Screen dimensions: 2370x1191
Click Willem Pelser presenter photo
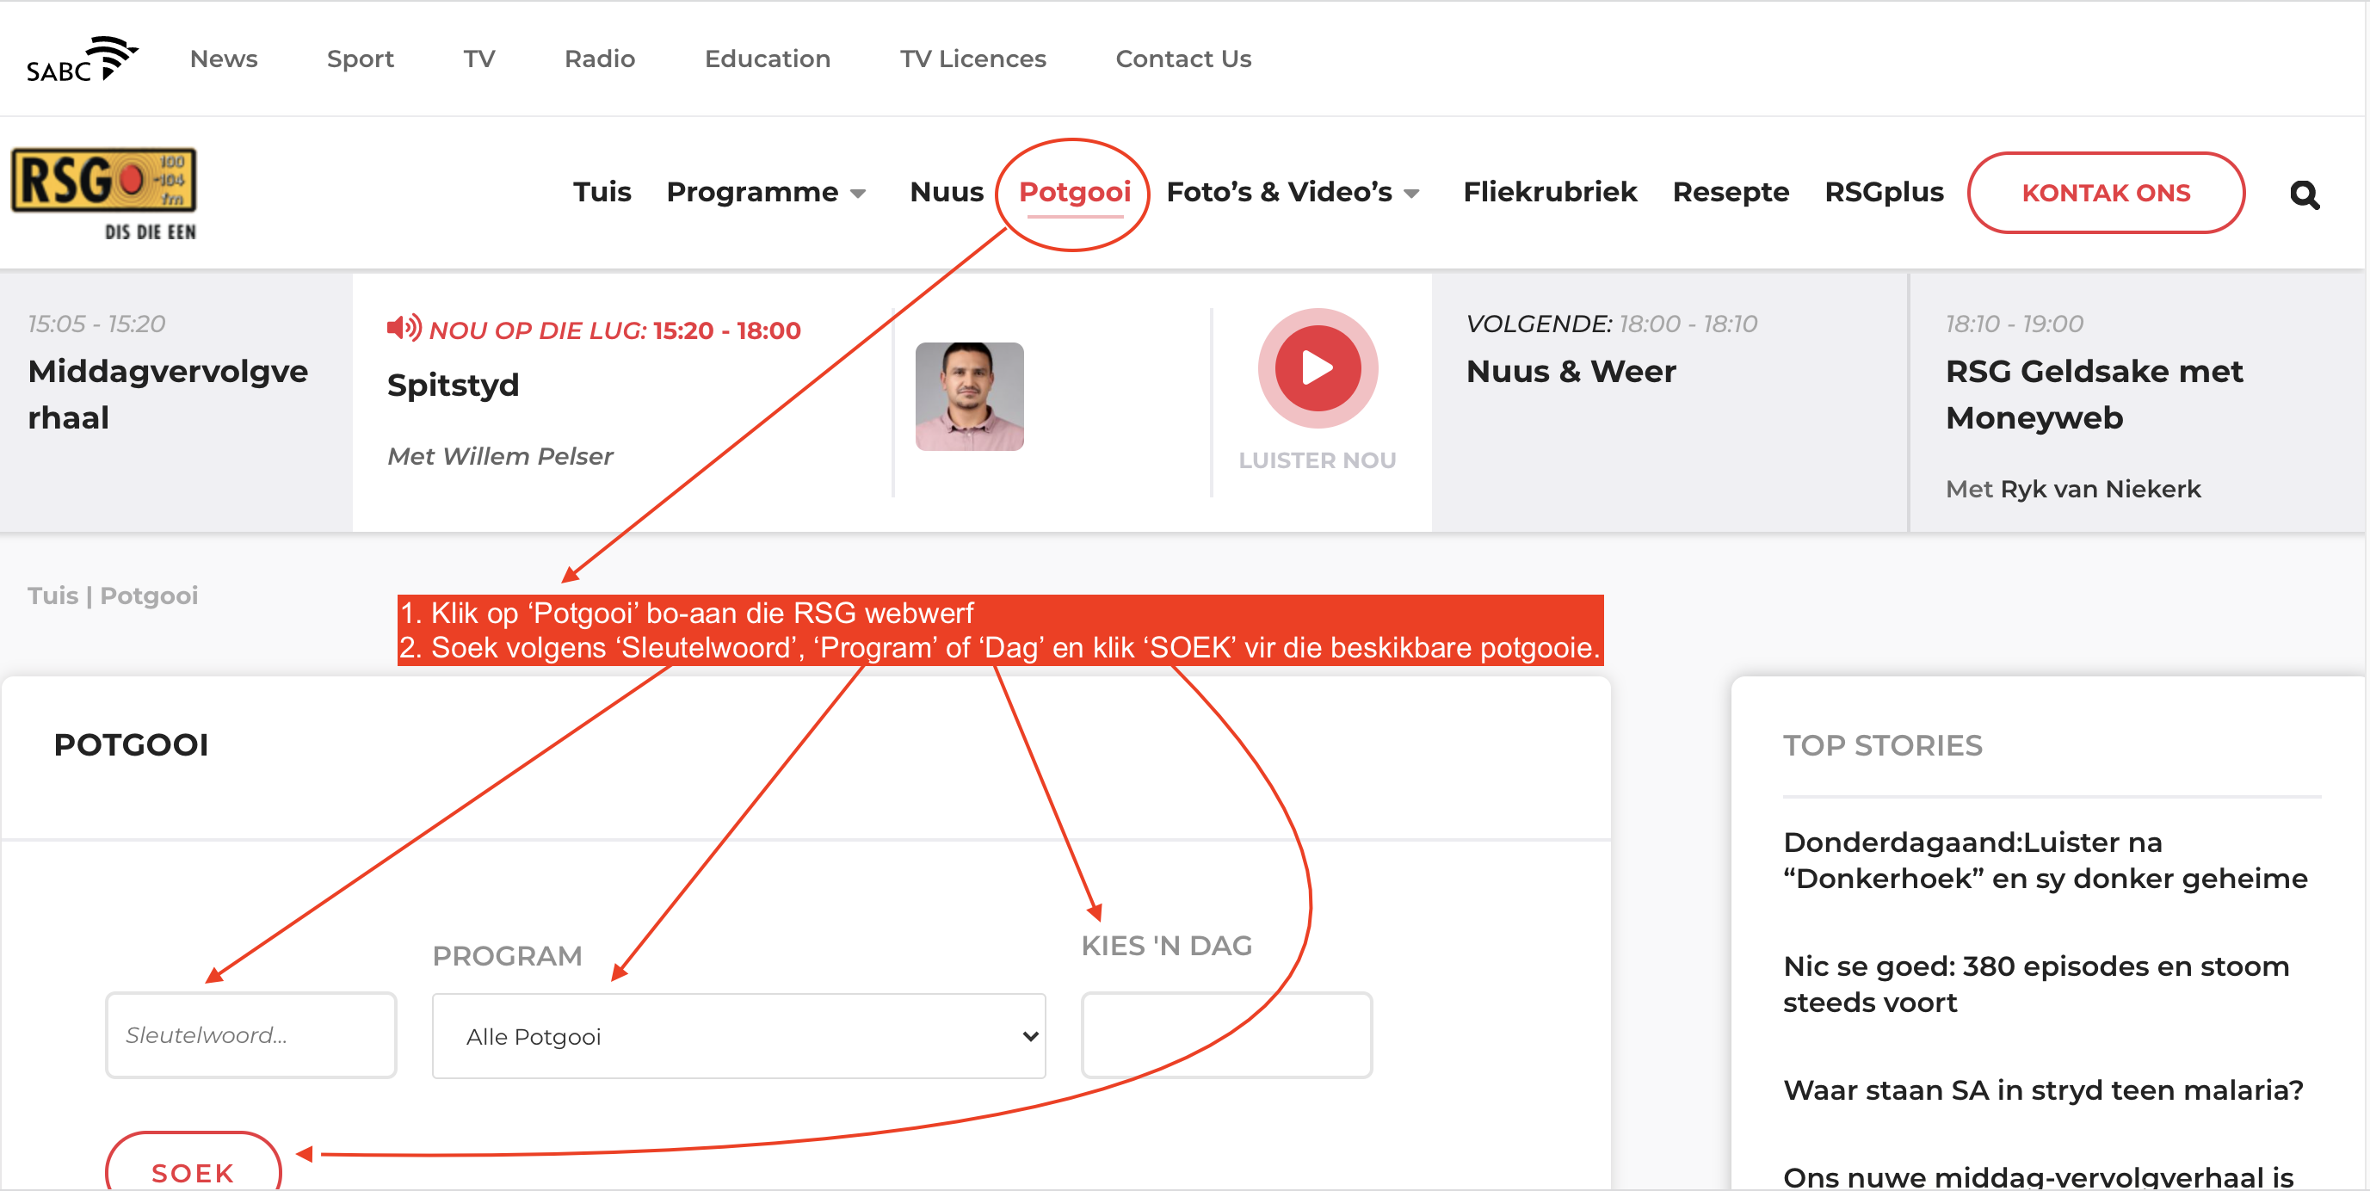tap(969, 397)
